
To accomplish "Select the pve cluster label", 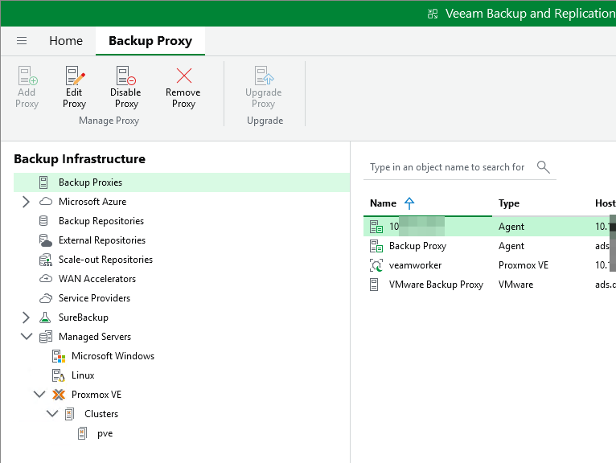I will point(105,433).
